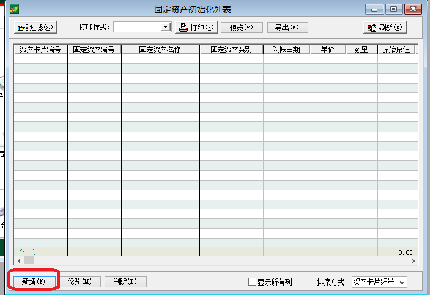Select the 固定资产类别 column header
This screenshot has width=430, height=295.
click(231, 50)
